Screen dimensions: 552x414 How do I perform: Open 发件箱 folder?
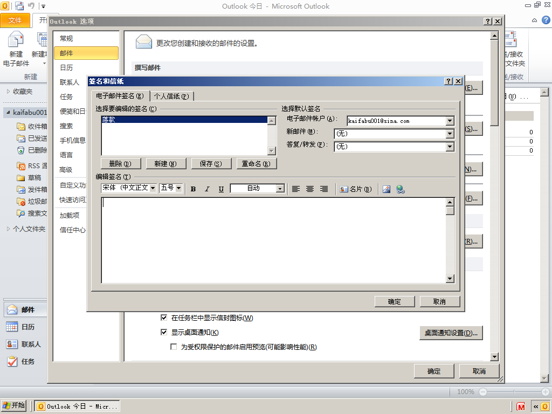click(32, 190)
